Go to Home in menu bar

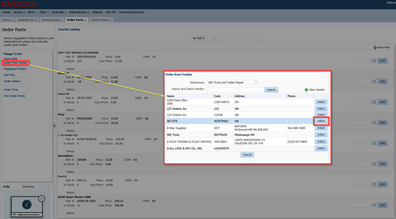pos(6,12)
